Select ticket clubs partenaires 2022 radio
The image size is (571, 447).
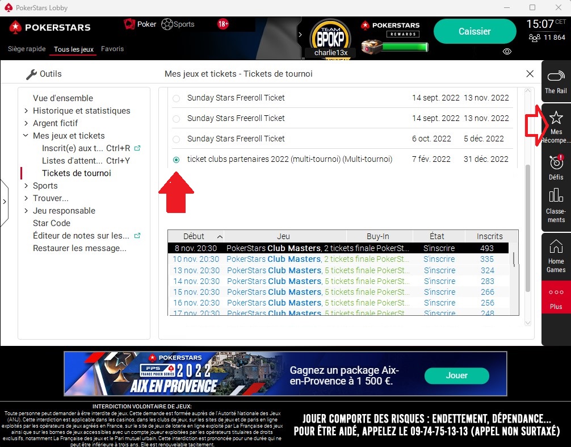point(177,160)
